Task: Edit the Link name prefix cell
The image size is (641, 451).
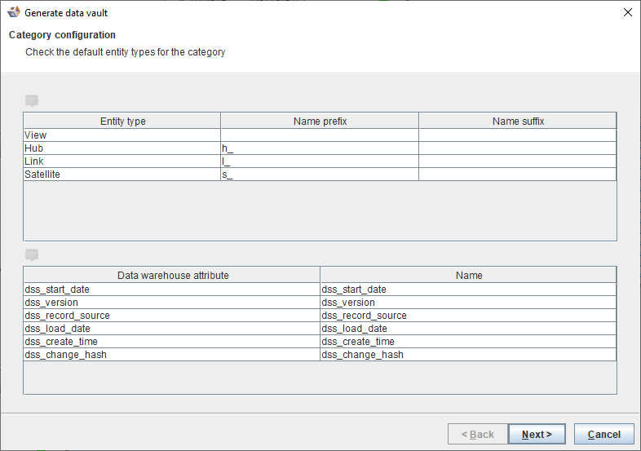Action: [x=319, y=161]
